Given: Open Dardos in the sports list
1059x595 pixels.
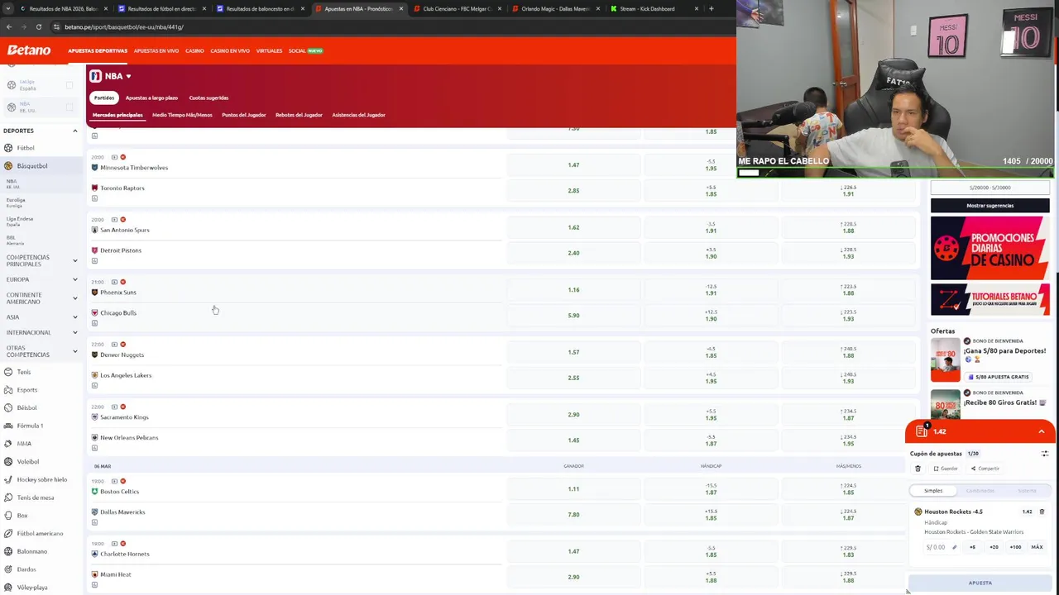Looking at the screenshot, I should (x=26, y=569).
